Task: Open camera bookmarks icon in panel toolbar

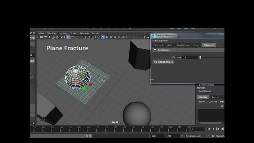Action: [x=49, y=37]
